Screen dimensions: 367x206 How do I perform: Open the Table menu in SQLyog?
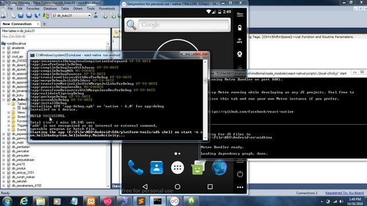[65, 9]
